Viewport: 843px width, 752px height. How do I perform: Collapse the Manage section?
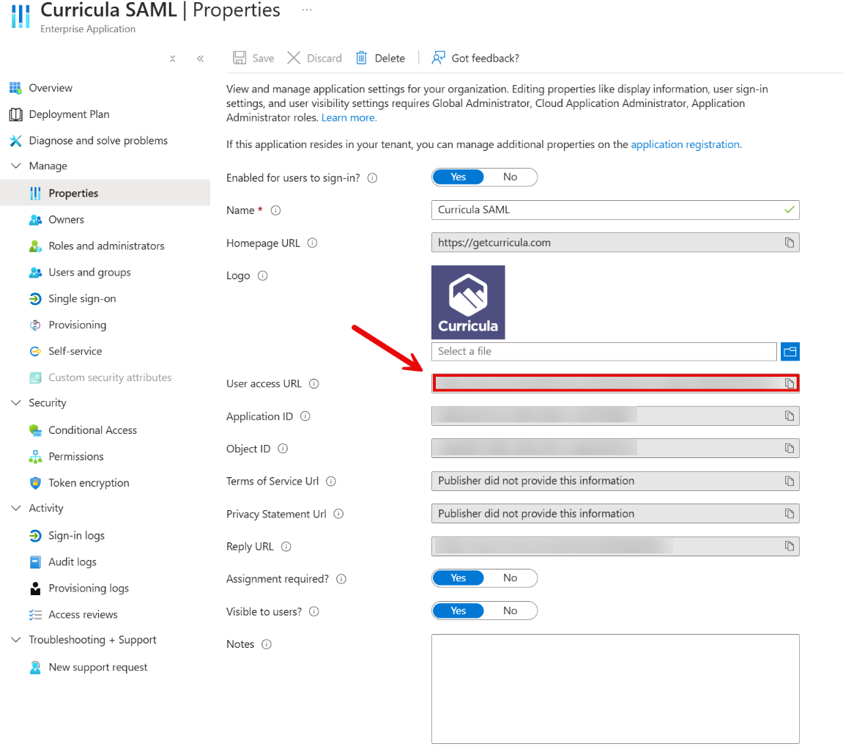[x=16, y=166]
